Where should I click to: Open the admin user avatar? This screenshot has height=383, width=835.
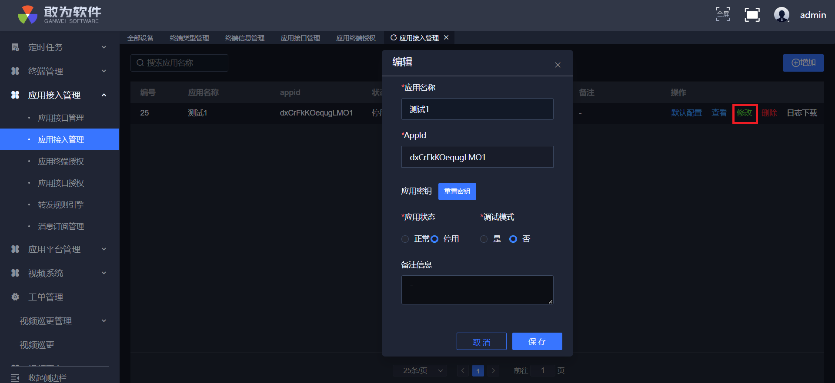[782, 15]
